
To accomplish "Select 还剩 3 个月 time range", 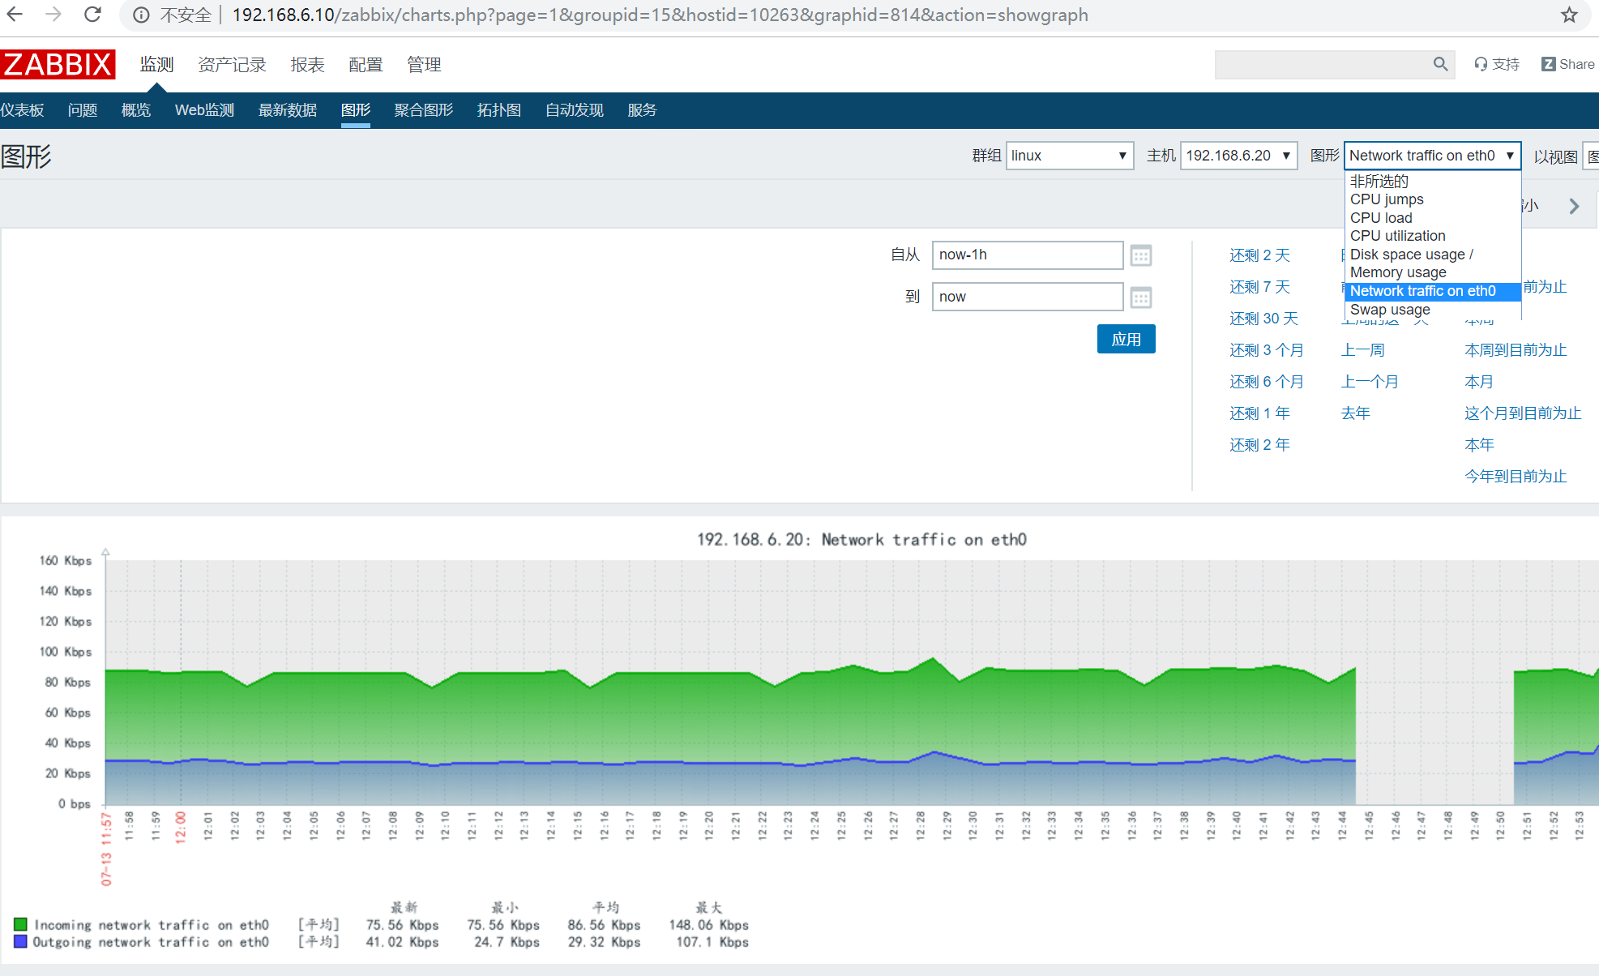I will tap(1267, 350).
